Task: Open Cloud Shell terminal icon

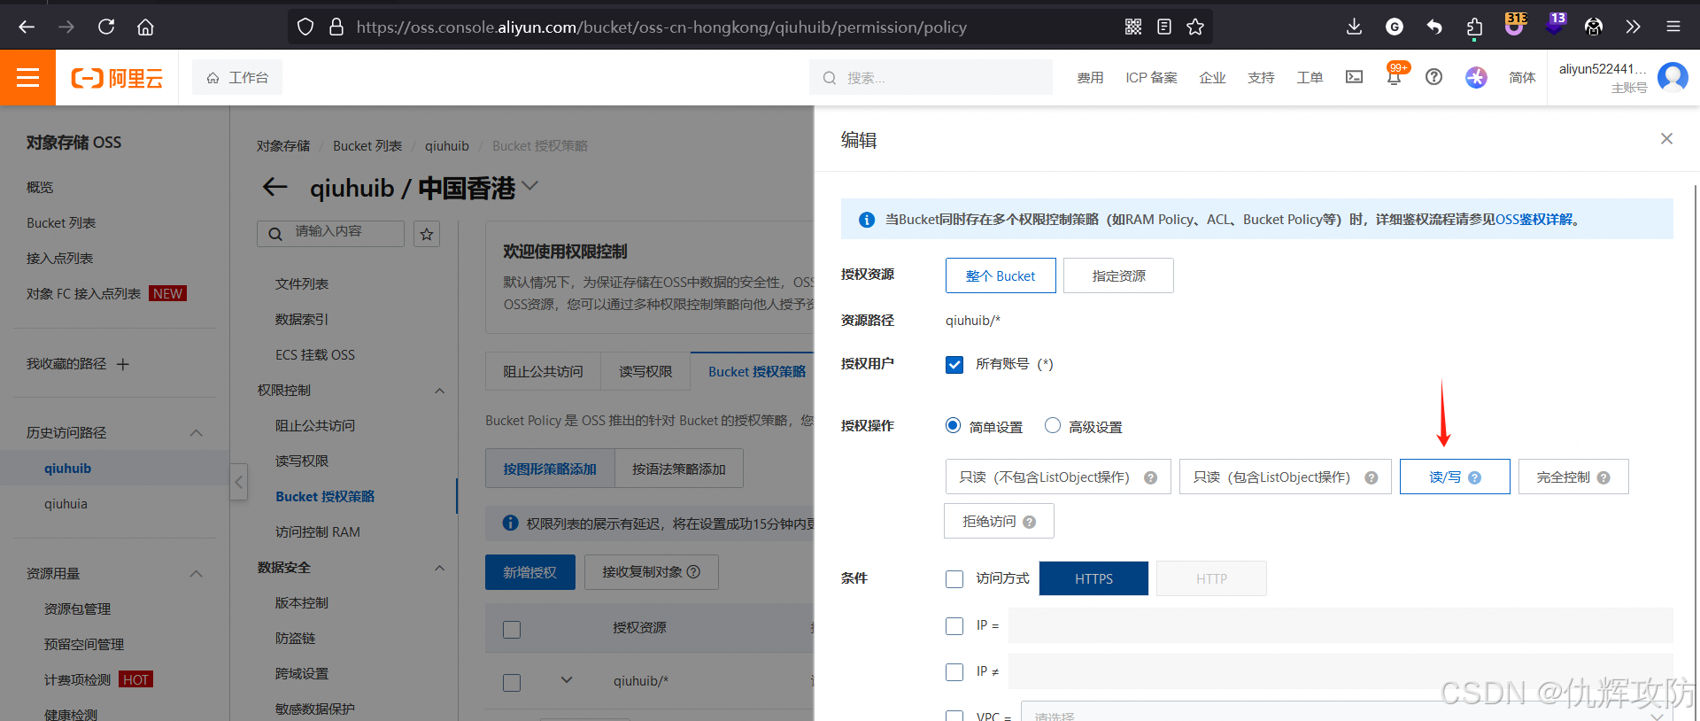Action: pos(1354,77)
